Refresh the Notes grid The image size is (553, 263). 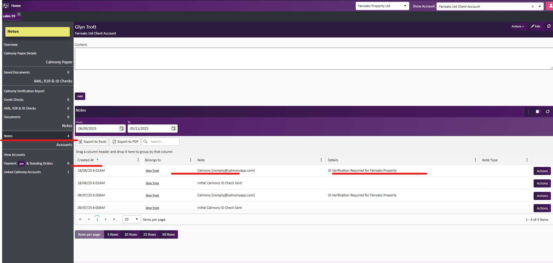pos(548,112)
